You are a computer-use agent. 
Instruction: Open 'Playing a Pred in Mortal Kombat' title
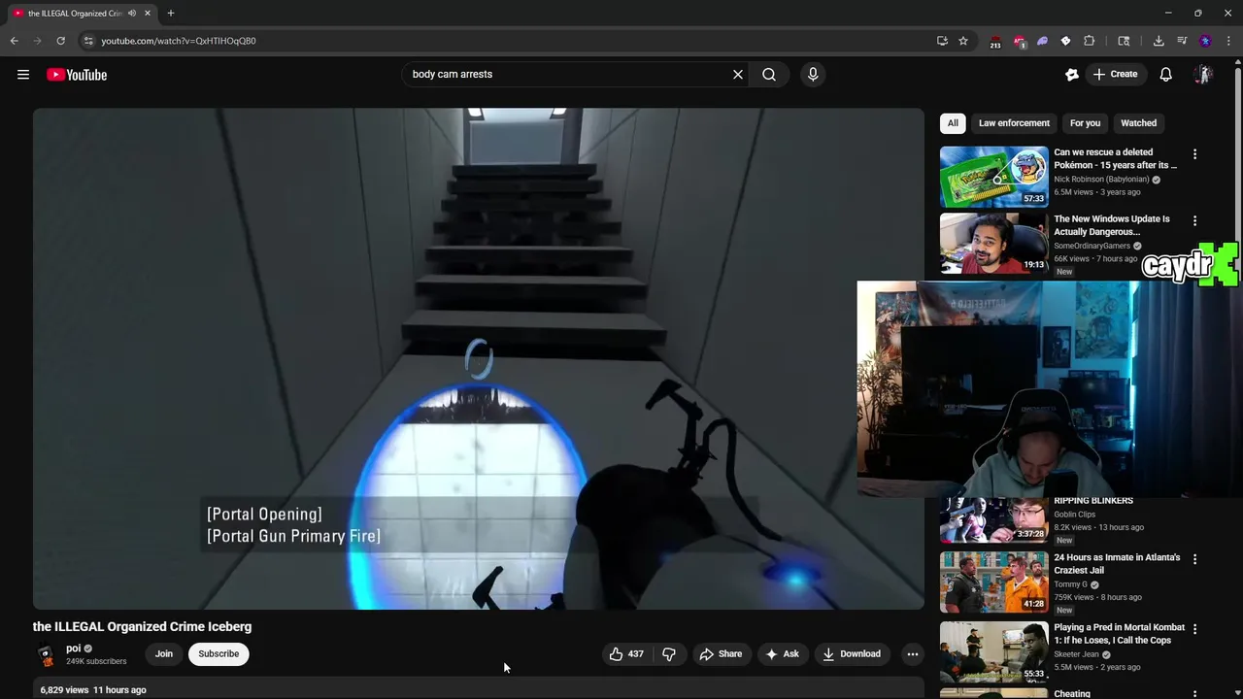coord(1119,634)
